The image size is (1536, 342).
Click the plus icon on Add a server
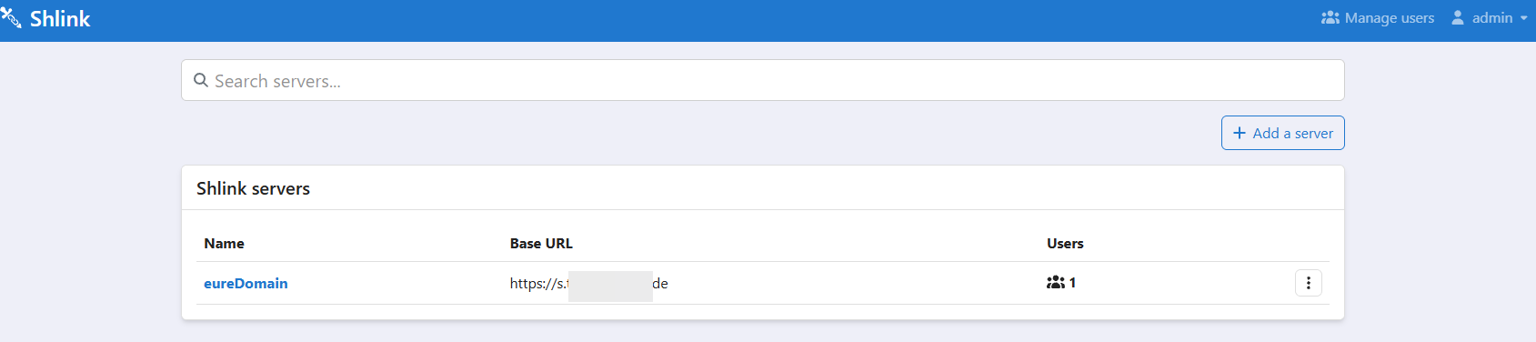pos(1239,133)
